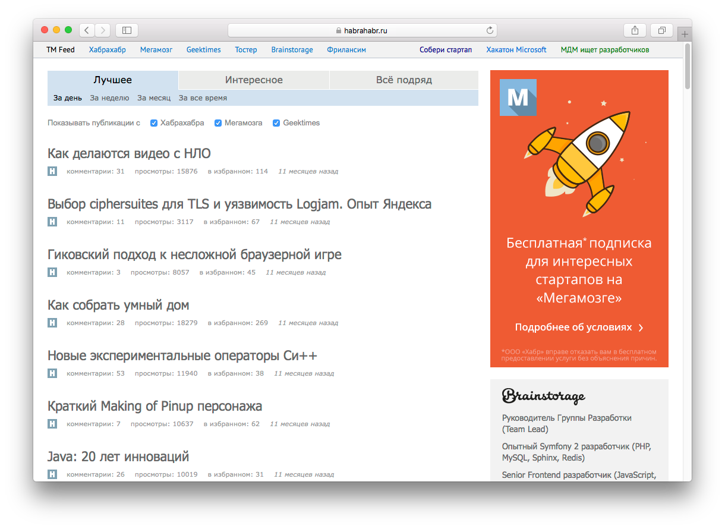Toggle the Geektimes checkbox

click(276, 123)
